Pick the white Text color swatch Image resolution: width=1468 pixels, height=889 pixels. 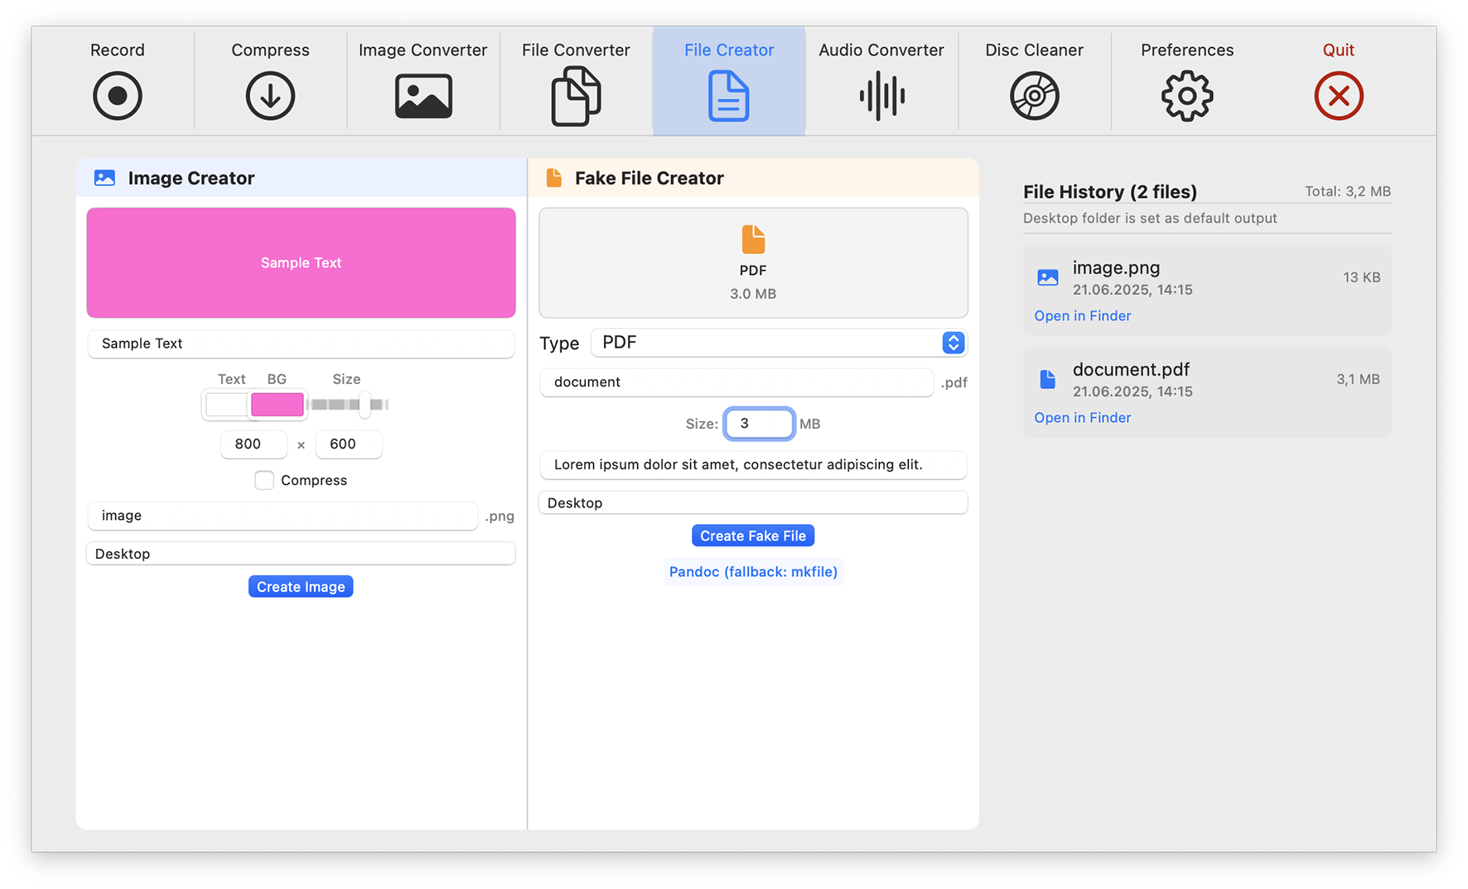226,405
